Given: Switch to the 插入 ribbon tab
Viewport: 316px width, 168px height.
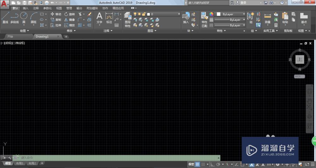Looking at the screenshot, I should coord(26,8).
